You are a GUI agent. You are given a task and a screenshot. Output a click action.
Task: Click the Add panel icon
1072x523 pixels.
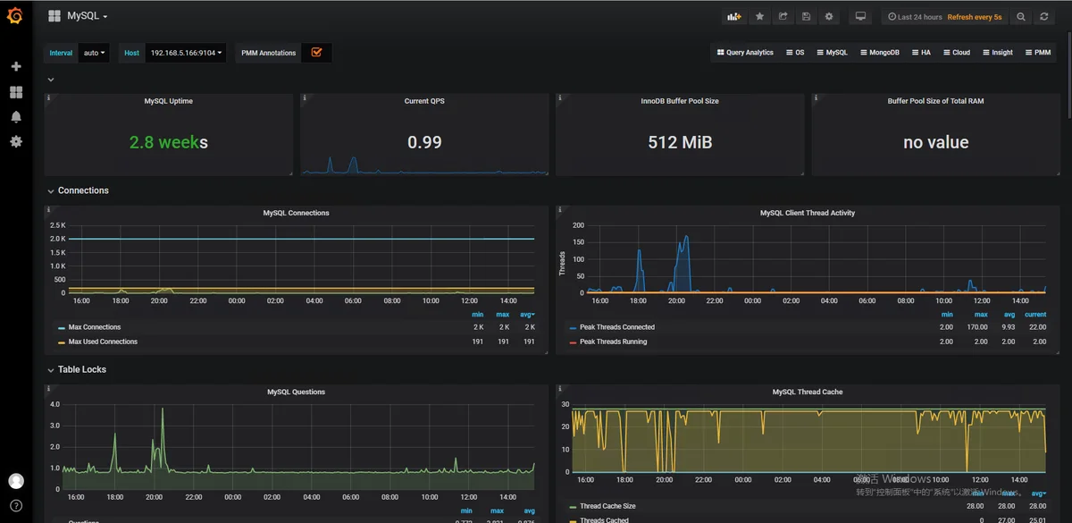coord(734,16)
